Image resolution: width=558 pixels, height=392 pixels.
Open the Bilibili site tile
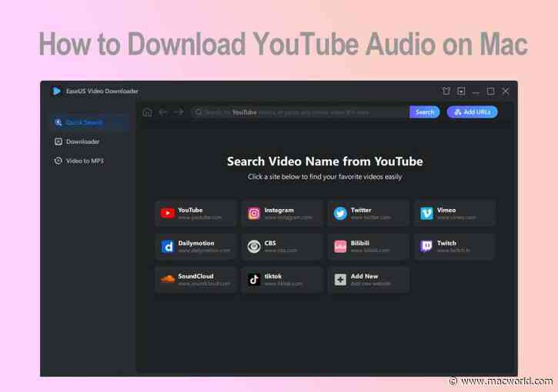pyautogui.click(x=369, y=246)
